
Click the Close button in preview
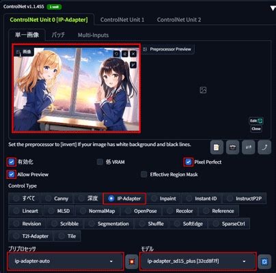coord(256,129)
